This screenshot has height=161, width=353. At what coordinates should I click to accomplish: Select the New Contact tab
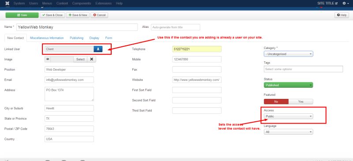pos(15,38)
